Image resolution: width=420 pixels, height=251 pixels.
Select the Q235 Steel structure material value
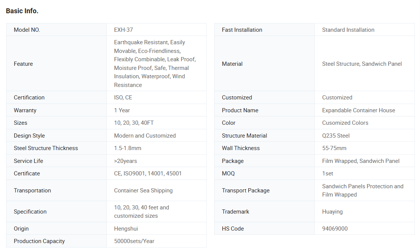336,136
